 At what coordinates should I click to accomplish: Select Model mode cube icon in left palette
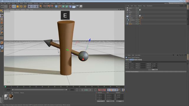click(x=2, y=15)
